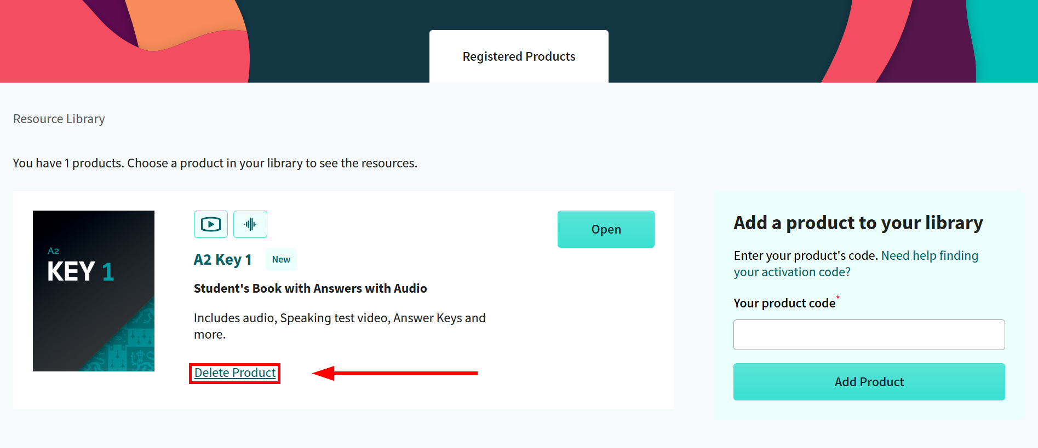Switch to the Registered Products tab
The image size is (1038, 448).
click(x=519, y=56)
